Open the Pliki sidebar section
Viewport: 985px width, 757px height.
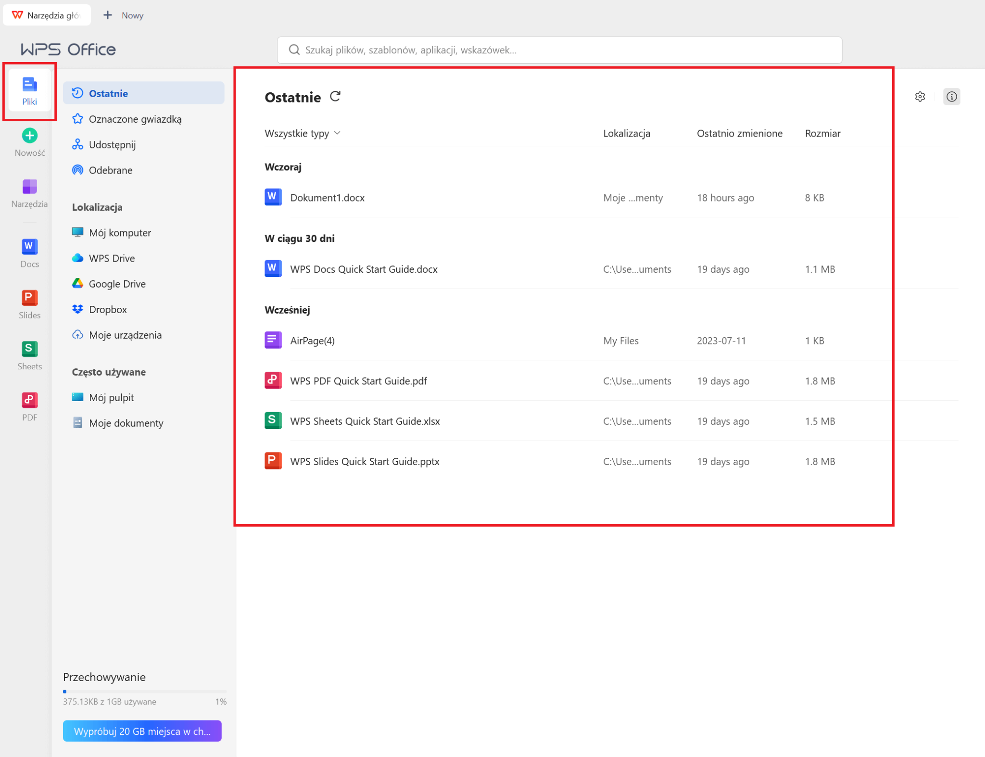29,91
